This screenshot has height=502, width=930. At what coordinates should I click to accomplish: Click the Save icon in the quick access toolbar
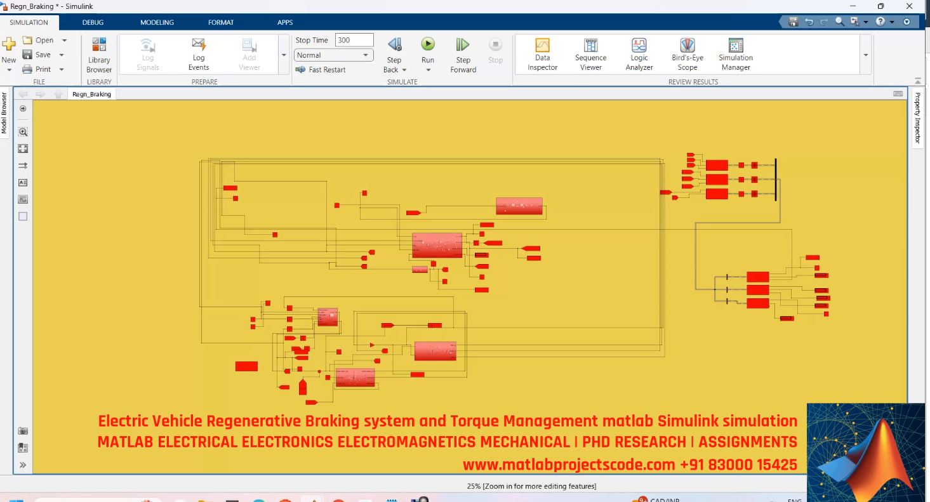coord(792,21)
